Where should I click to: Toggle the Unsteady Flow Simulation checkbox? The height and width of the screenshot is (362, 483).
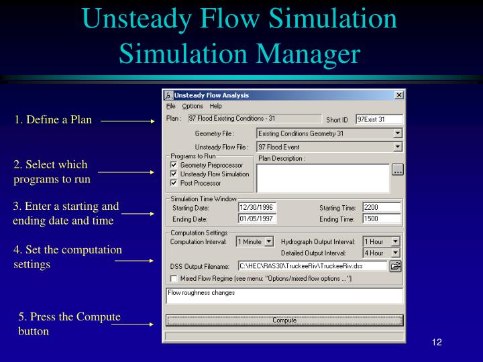[x=174, y=174]
